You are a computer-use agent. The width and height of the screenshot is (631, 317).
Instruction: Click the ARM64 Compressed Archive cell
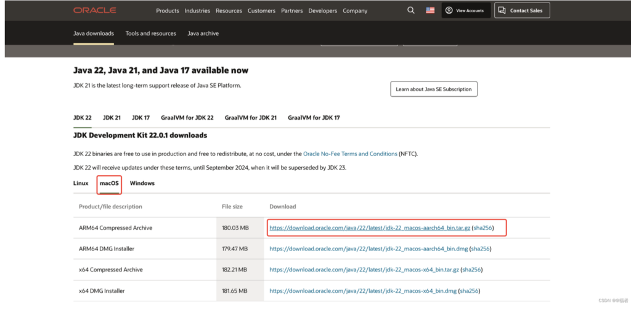point(115,228)
